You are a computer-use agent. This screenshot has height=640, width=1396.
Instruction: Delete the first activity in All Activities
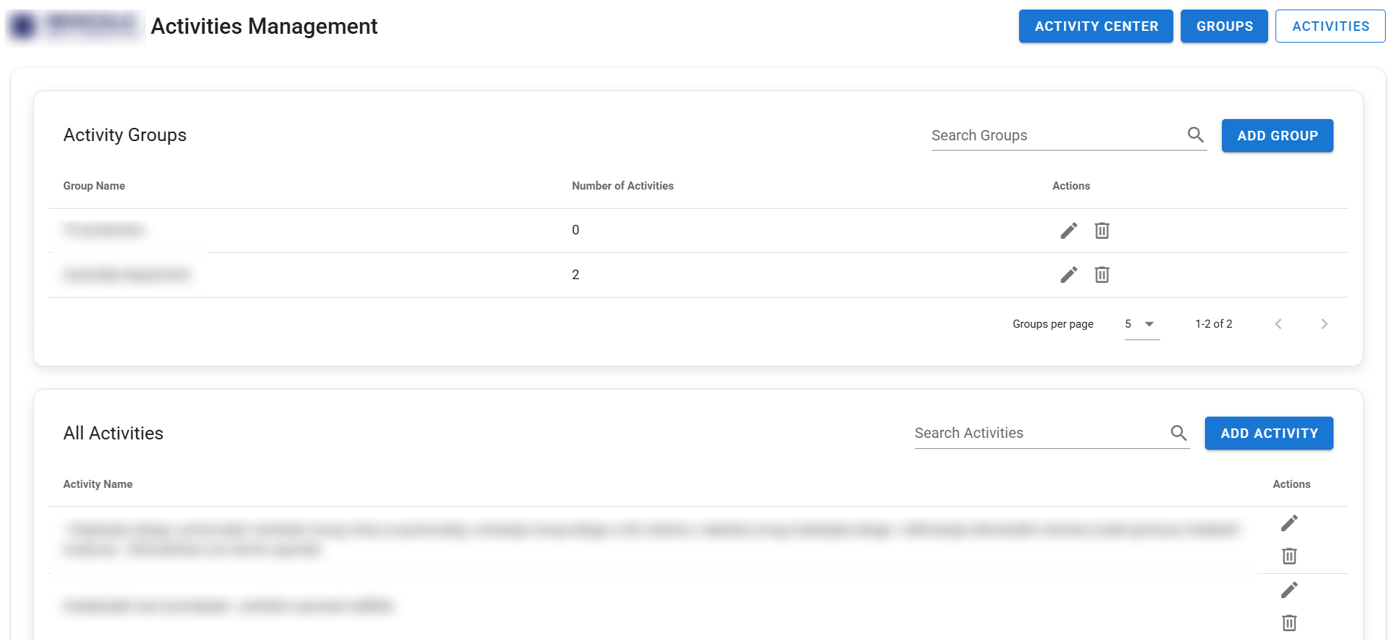[x=1289, y=556]
